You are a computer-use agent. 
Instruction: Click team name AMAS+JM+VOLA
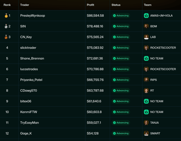click(161, 16)
